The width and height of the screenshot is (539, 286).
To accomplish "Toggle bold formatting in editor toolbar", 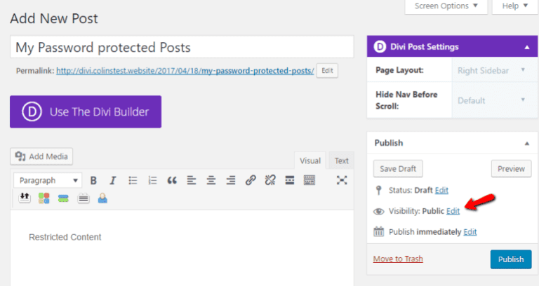I will [93, 180].
